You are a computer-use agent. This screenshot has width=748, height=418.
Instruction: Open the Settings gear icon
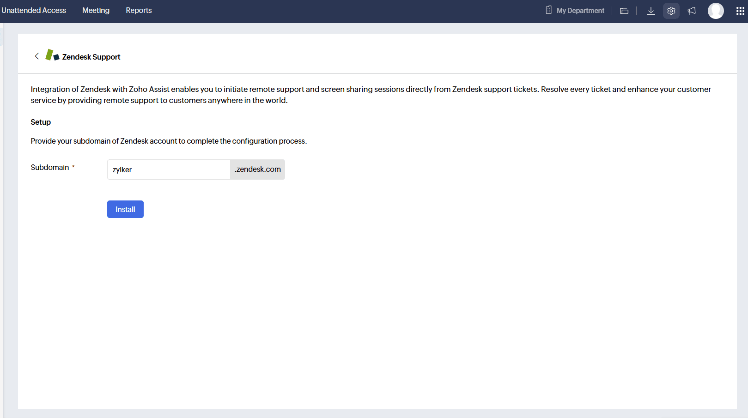[671, 11]
